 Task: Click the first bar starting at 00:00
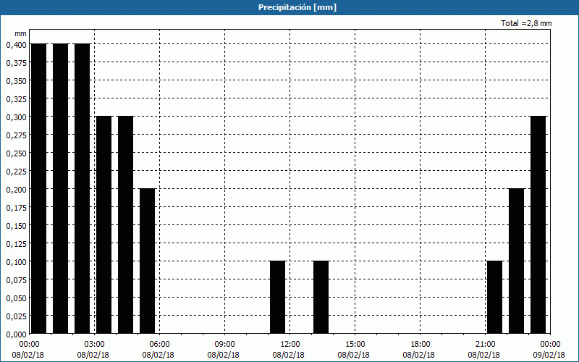(38, 188)
